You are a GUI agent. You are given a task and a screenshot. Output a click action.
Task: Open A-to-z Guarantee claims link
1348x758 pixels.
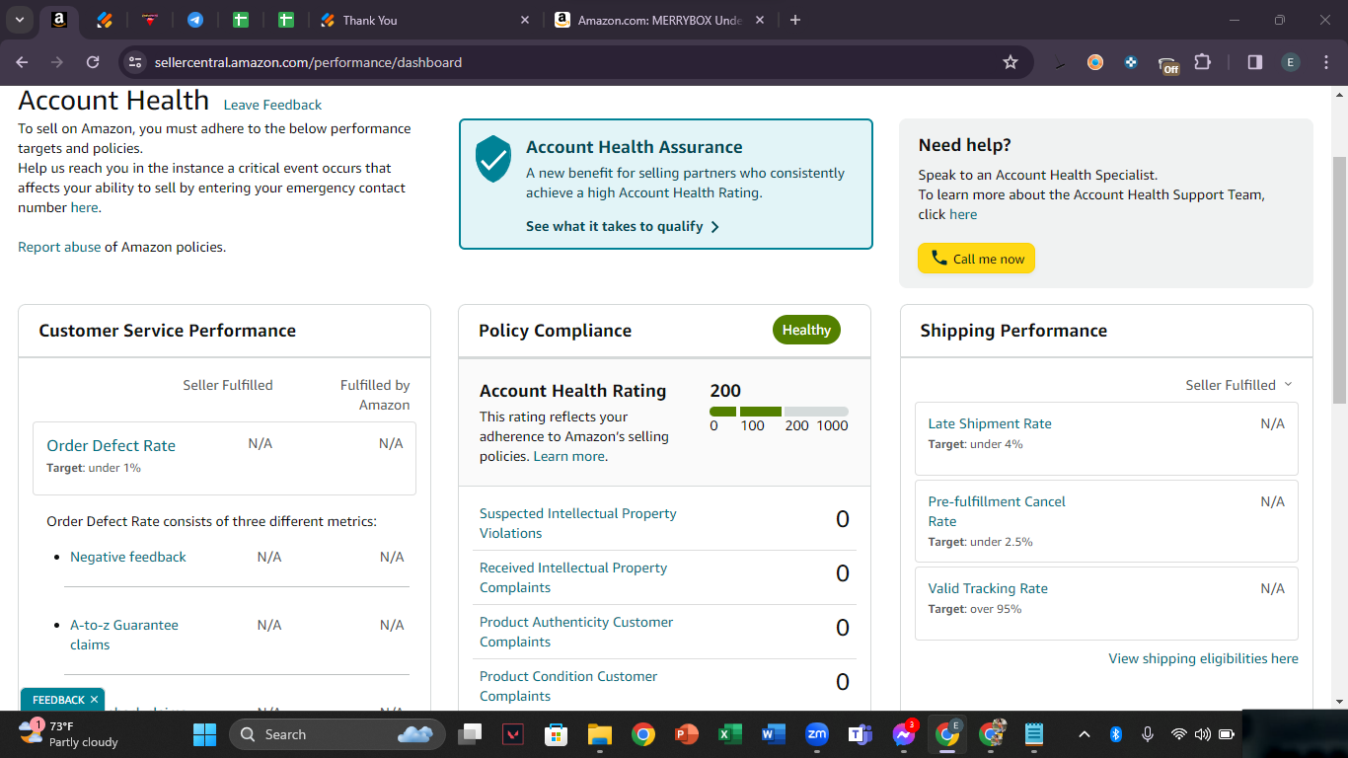(x=124, y=635)
